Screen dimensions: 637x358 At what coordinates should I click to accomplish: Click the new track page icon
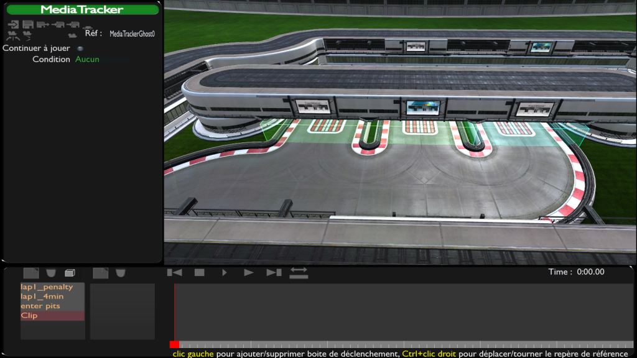(100, 273)
